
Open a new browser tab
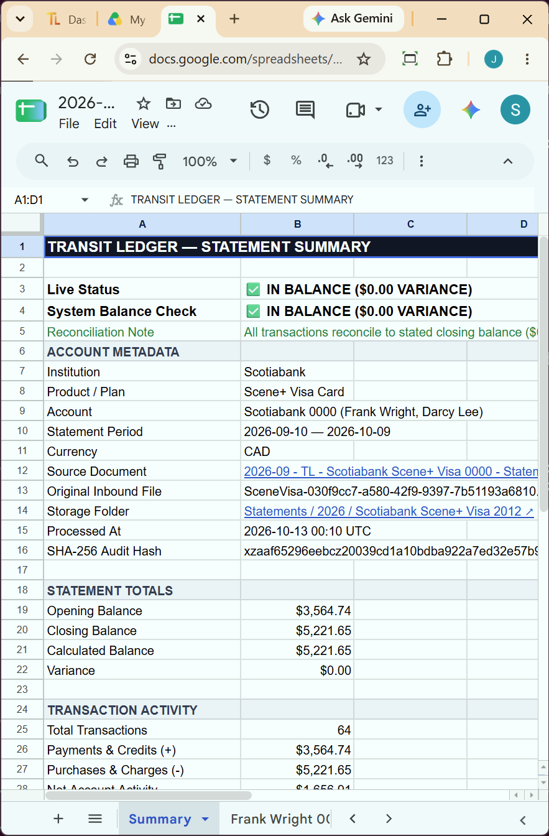click(234, 19)
